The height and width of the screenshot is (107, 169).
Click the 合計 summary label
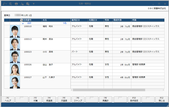[x=29, y=23]
